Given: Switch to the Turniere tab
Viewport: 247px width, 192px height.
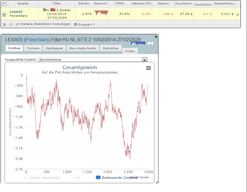Looking at the screenshot, I should point(33,48).
